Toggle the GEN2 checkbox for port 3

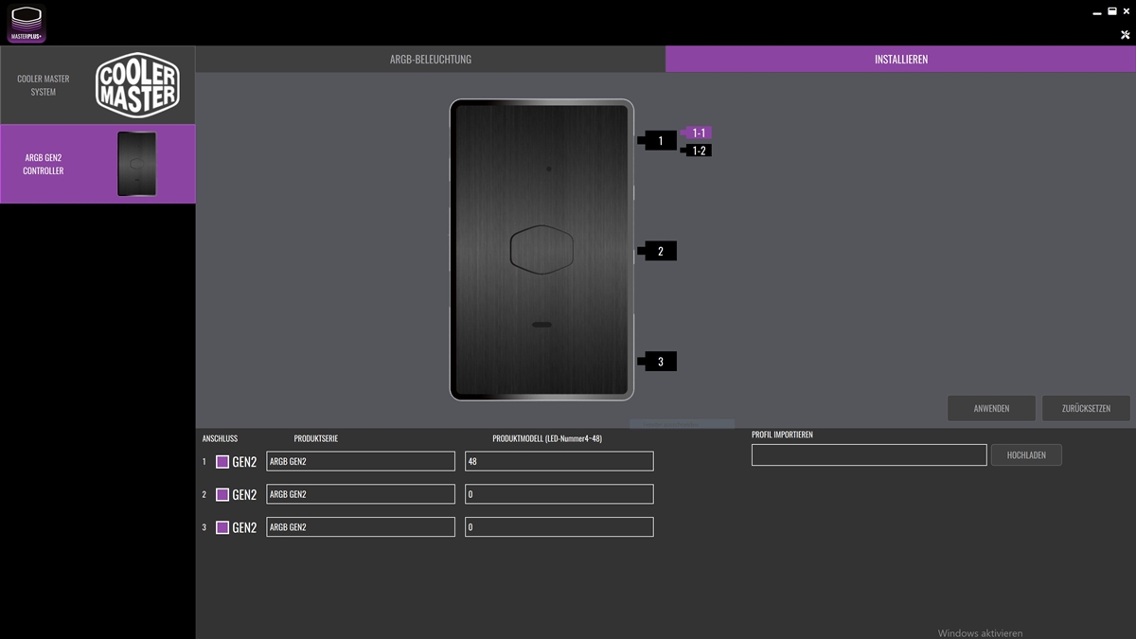tap(222, 527)
